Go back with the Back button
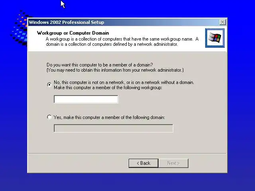The height and width of the screenshot is (191, 255). [x=143, y=163]
